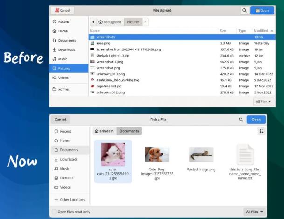Viewport: 284px width, 219px height.
Task: Open Downloads in File Upload sidebar
Action: (69, 49)
